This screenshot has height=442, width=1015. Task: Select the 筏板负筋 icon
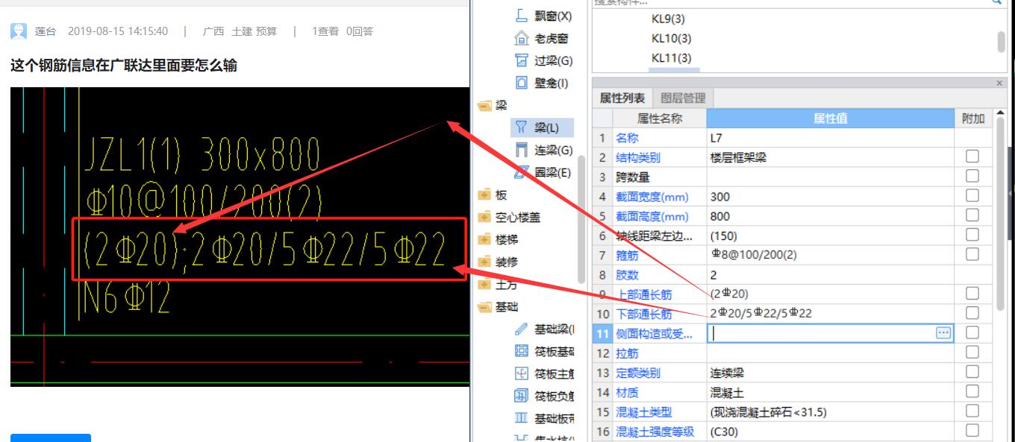point(522,396)
